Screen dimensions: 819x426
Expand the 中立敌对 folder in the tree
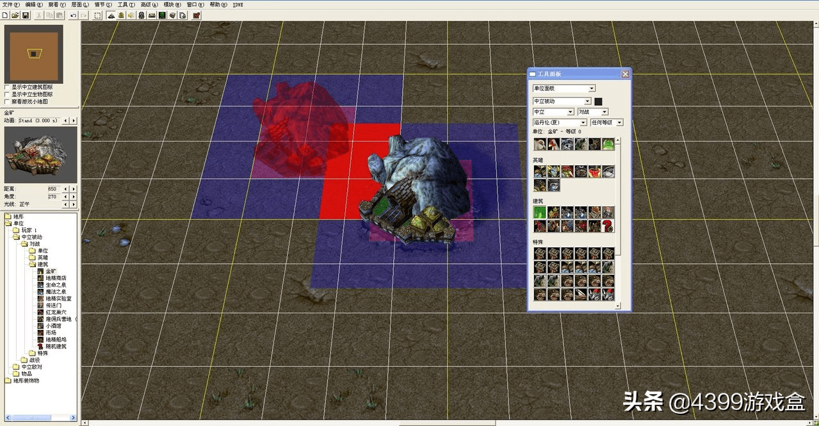16,367
